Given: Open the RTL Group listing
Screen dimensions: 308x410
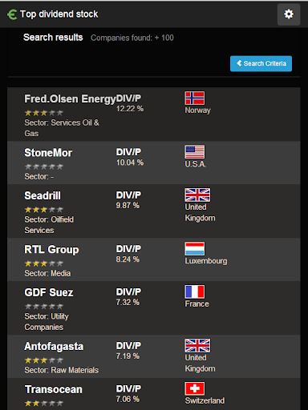Looking at the screenshot, I should click(x=154, y=259).
